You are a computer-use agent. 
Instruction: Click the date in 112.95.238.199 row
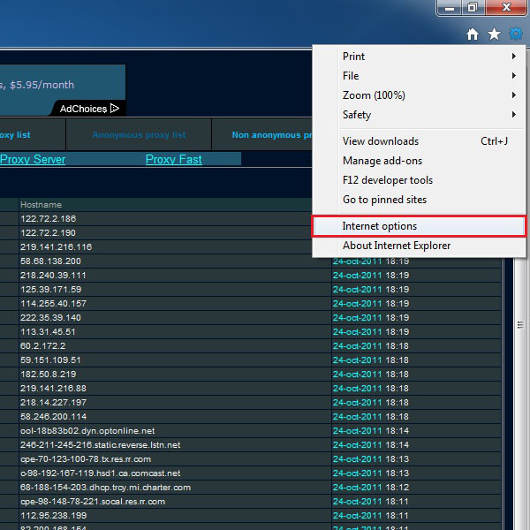371,516
